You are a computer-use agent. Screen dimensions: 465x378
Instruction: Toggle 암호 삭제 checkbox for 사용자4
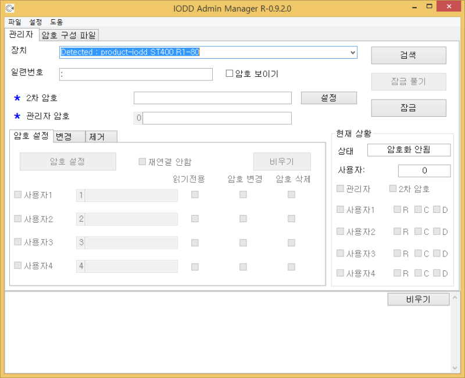292,267
